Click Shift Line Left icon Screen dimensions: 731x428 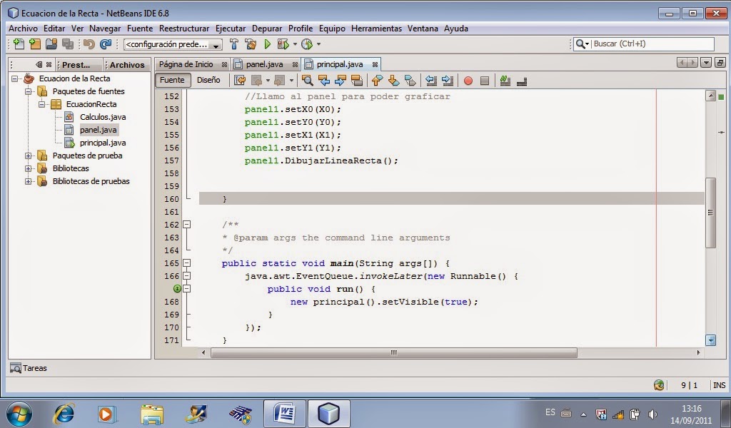pos(430,81)
